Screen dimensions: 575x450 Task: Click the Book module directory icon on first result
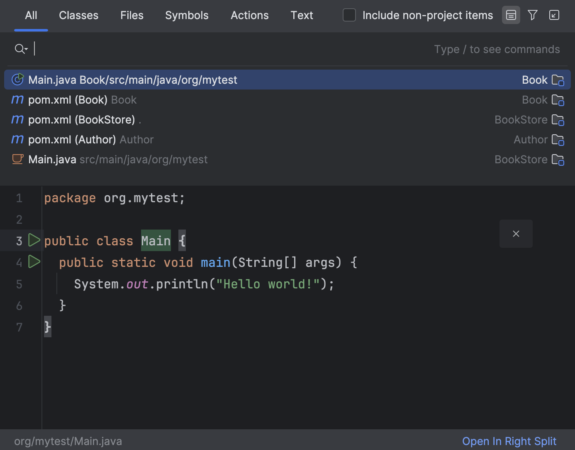pos(559,80)
